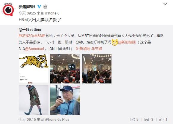Click the 今天 09:15 original post timestamp
This screenshot has height=124, width=173.
[x=27, y=120]
